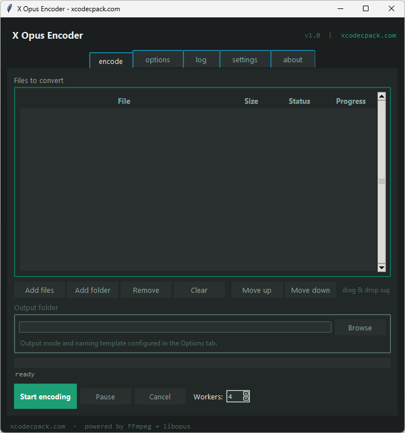
Task: Move selected file up
Action: (x=256, y=290)
